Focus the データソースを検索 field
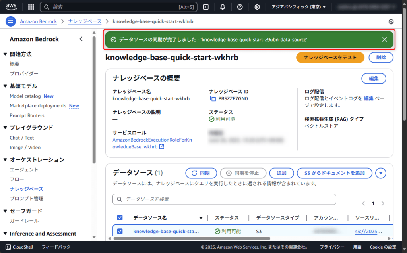This screenshot has height=253, width=407. 224,199
